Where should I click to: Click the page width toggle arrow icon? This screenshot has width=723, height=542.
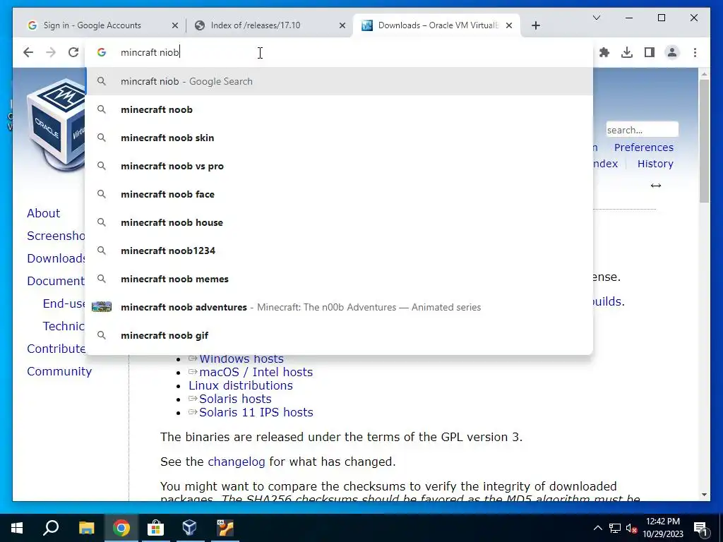(x=656, y=186)
